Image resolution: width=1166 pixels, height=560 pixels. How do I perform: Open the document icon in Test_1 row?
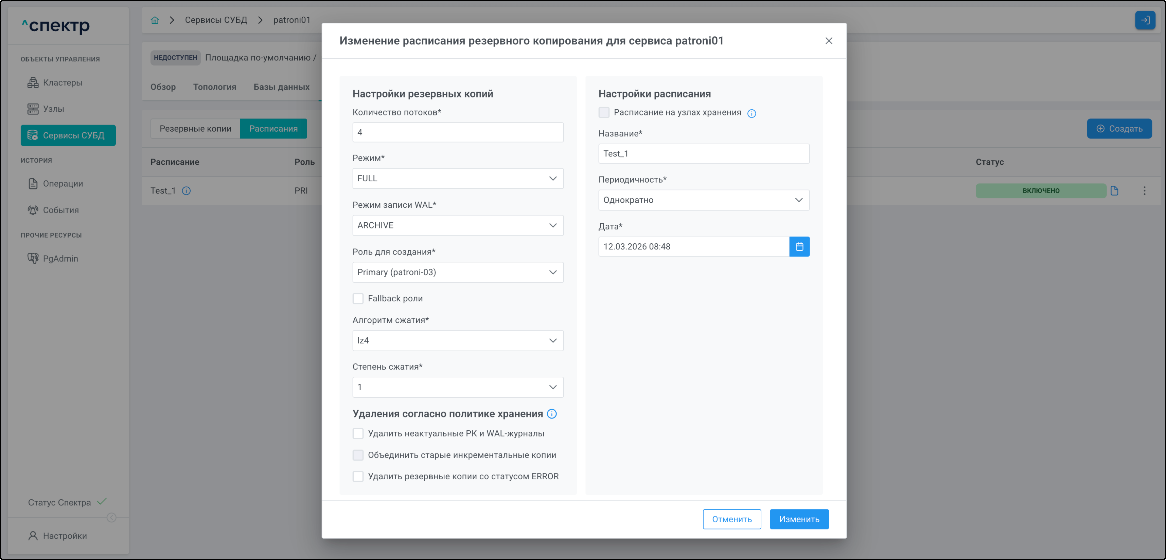[x=1114, y=191]
